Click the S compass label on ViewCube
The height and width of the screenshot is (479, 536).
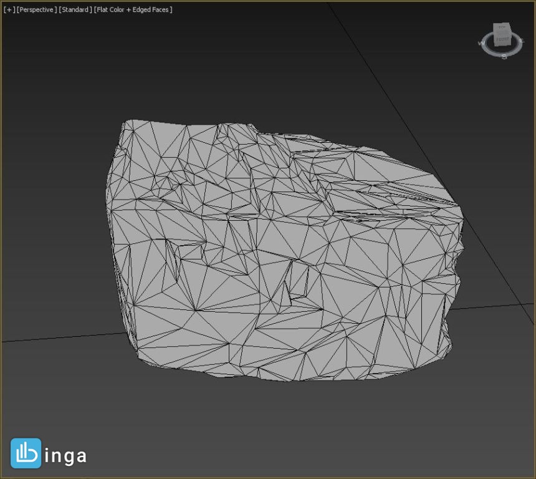pos(504,57)
